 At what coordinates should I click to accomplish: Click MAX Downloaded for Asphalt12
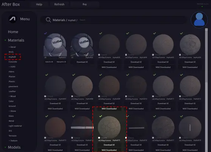190,108
